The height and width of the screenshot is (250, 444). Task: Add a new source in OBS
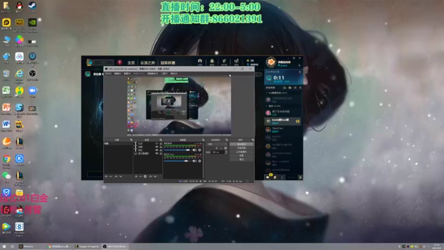click(x=136, y=176)
